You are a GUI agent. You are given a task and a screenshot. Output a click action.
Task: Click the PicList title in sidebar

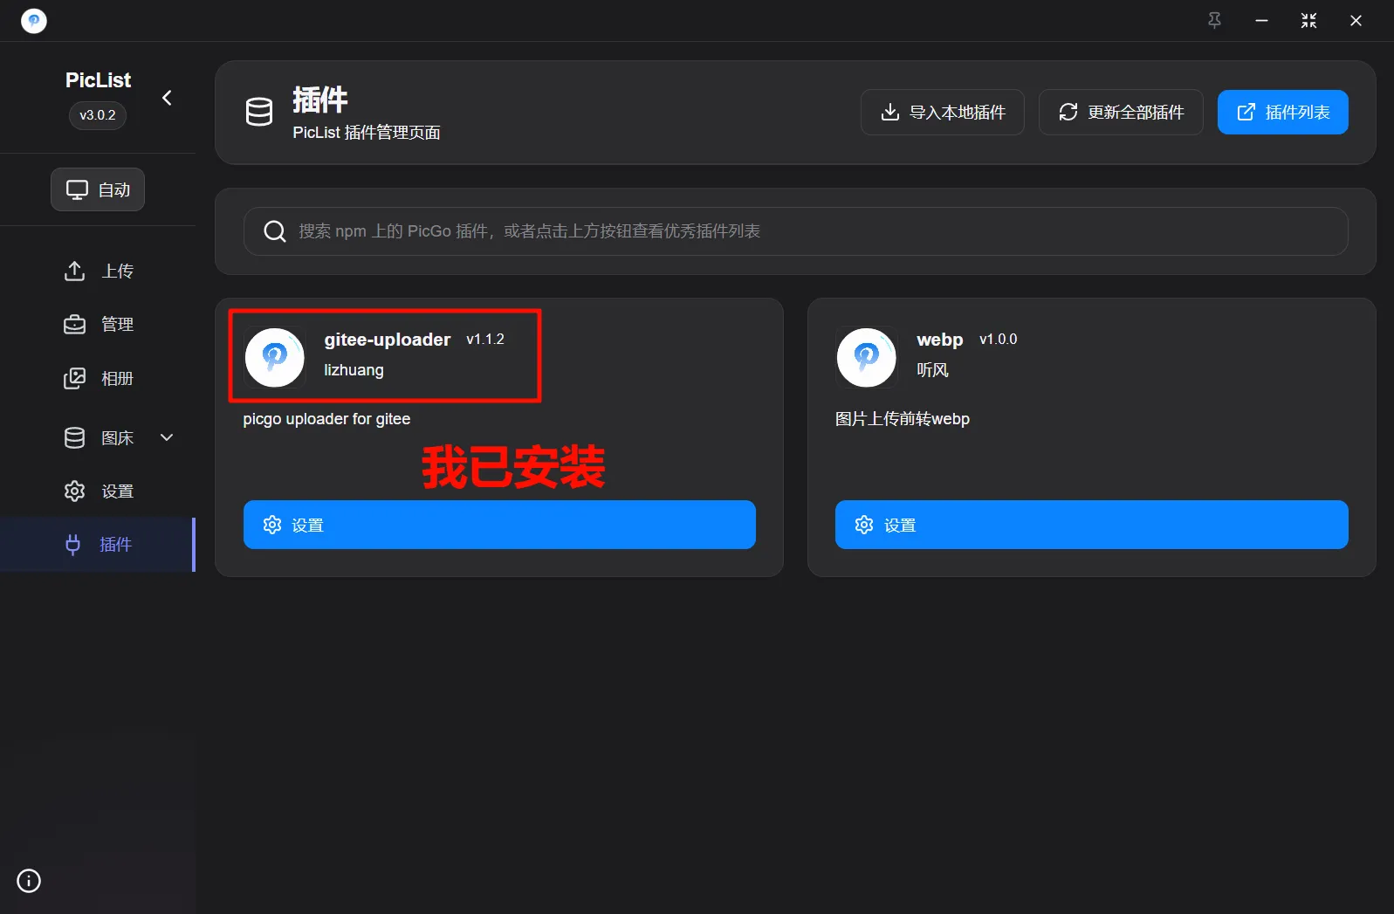(x=98, y=80)
